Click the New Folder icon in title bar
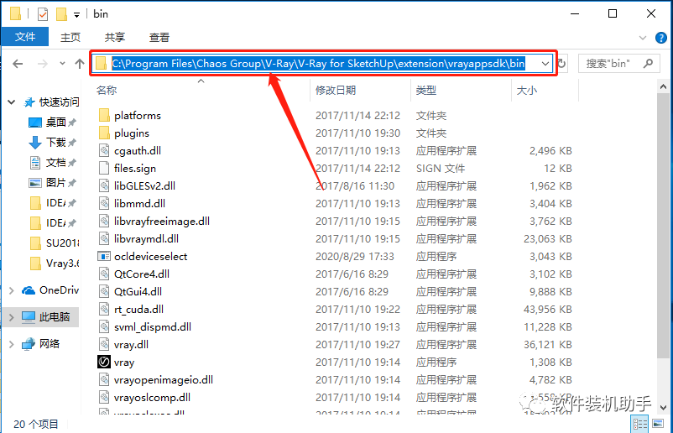Image resolution: width=673 pixels, height=433 pixels. tap(62, 14)
